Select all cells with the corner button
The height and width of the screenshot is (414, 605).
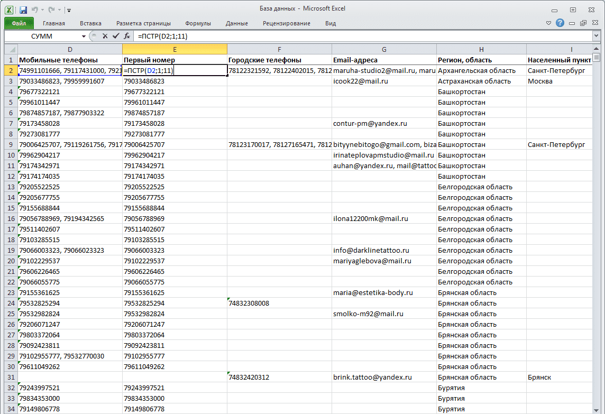point(11,49)
